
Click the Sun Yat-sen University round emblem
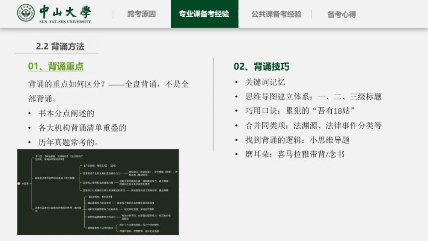point(26,13)
